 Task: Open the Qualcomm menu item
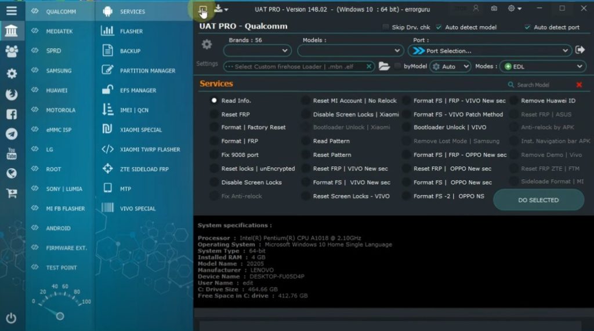coord(60,12)
